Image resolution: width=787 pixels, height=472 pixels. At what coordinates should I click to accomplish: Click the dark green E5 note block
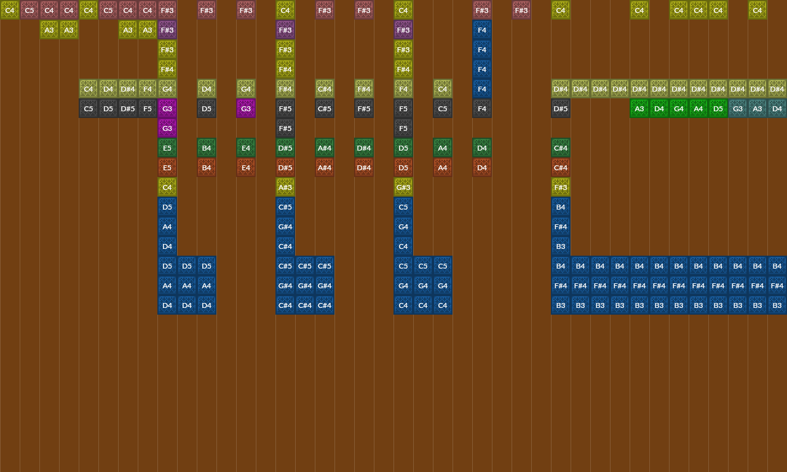pyautogui.click(x=167, y=148)
